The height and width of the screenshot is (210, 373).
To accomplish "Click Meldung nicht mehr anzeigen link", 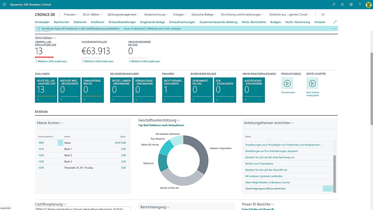I will pyautogui.click(x=164, y=29).
